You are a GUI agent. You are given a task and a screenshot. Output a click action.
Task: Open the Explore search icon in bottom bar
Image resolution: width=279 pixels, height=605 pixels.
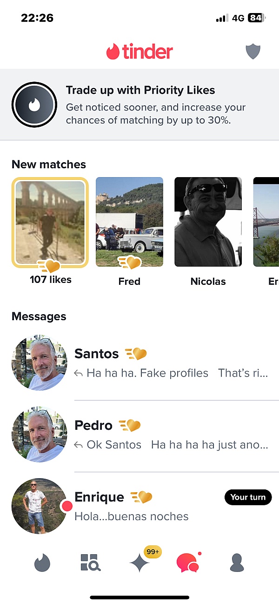pos(90,563)
